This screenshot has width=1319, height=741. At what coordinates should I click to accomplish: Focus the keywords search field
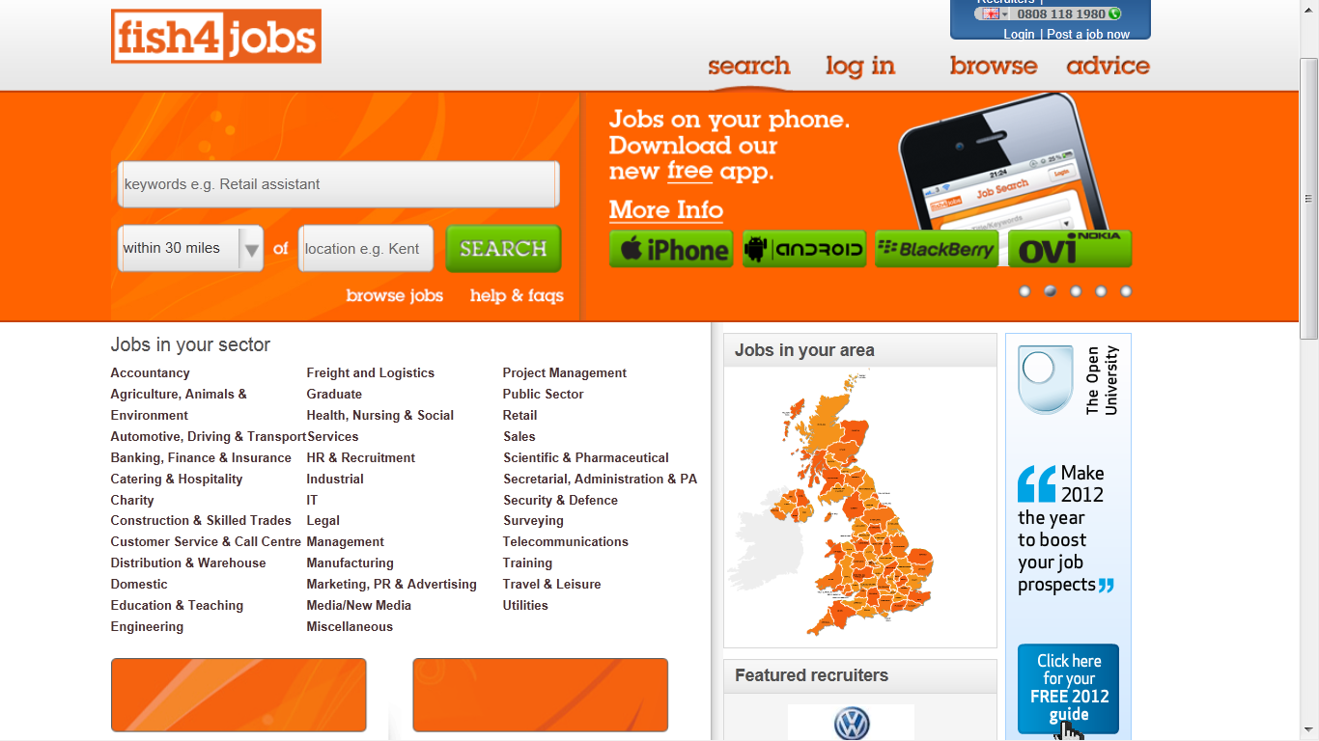pos(338,184)
